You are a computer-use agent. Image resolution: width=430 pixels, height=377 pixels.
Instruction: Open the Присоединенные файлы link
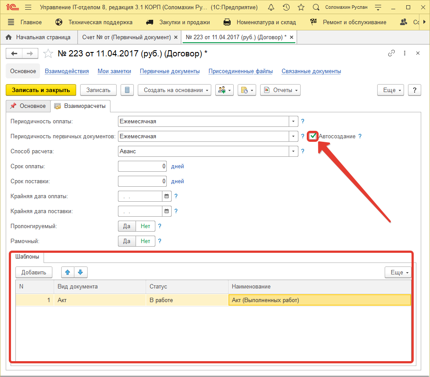[240, 71]
